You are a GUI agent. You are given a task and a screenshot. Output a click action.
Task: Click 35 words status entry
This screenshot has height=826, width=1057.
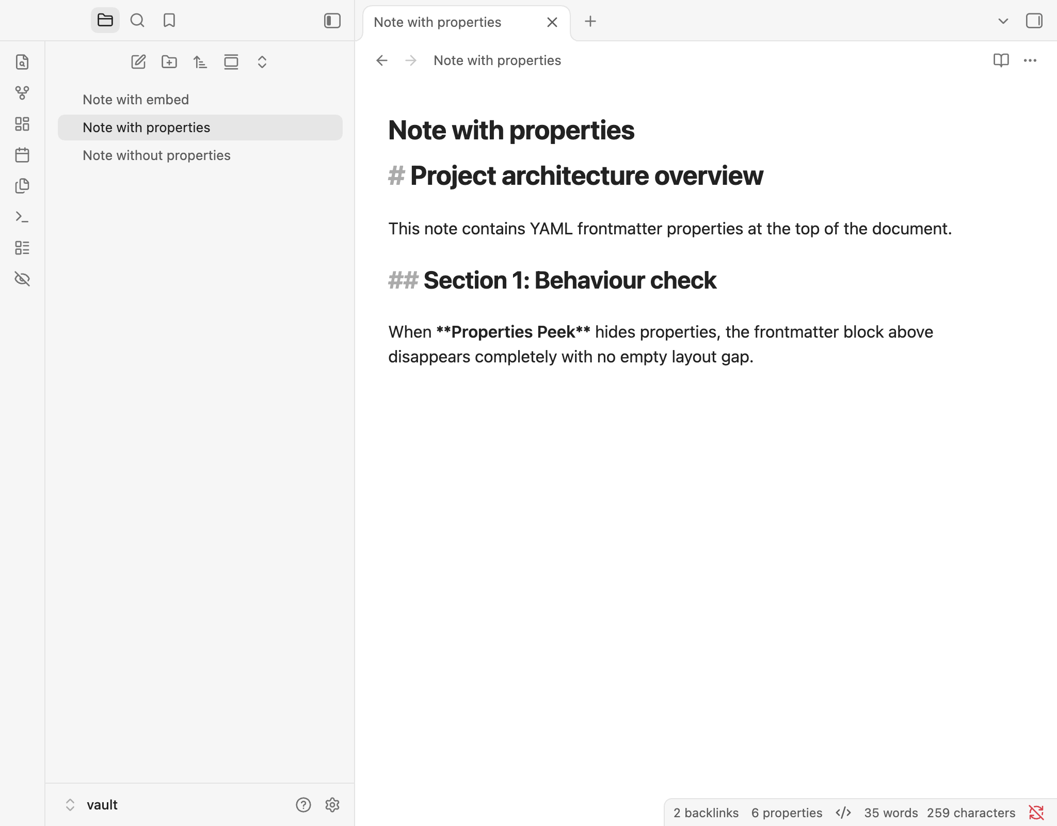tap(891, 813)
